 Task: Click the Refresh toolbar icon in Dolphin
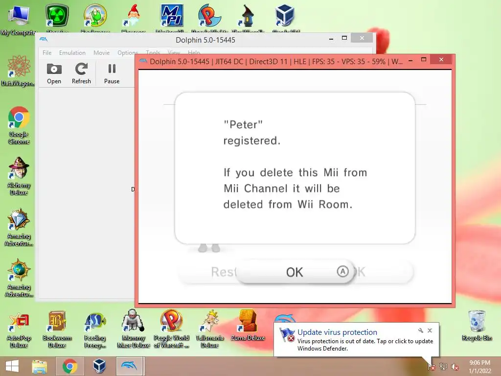tap(81, 73)
